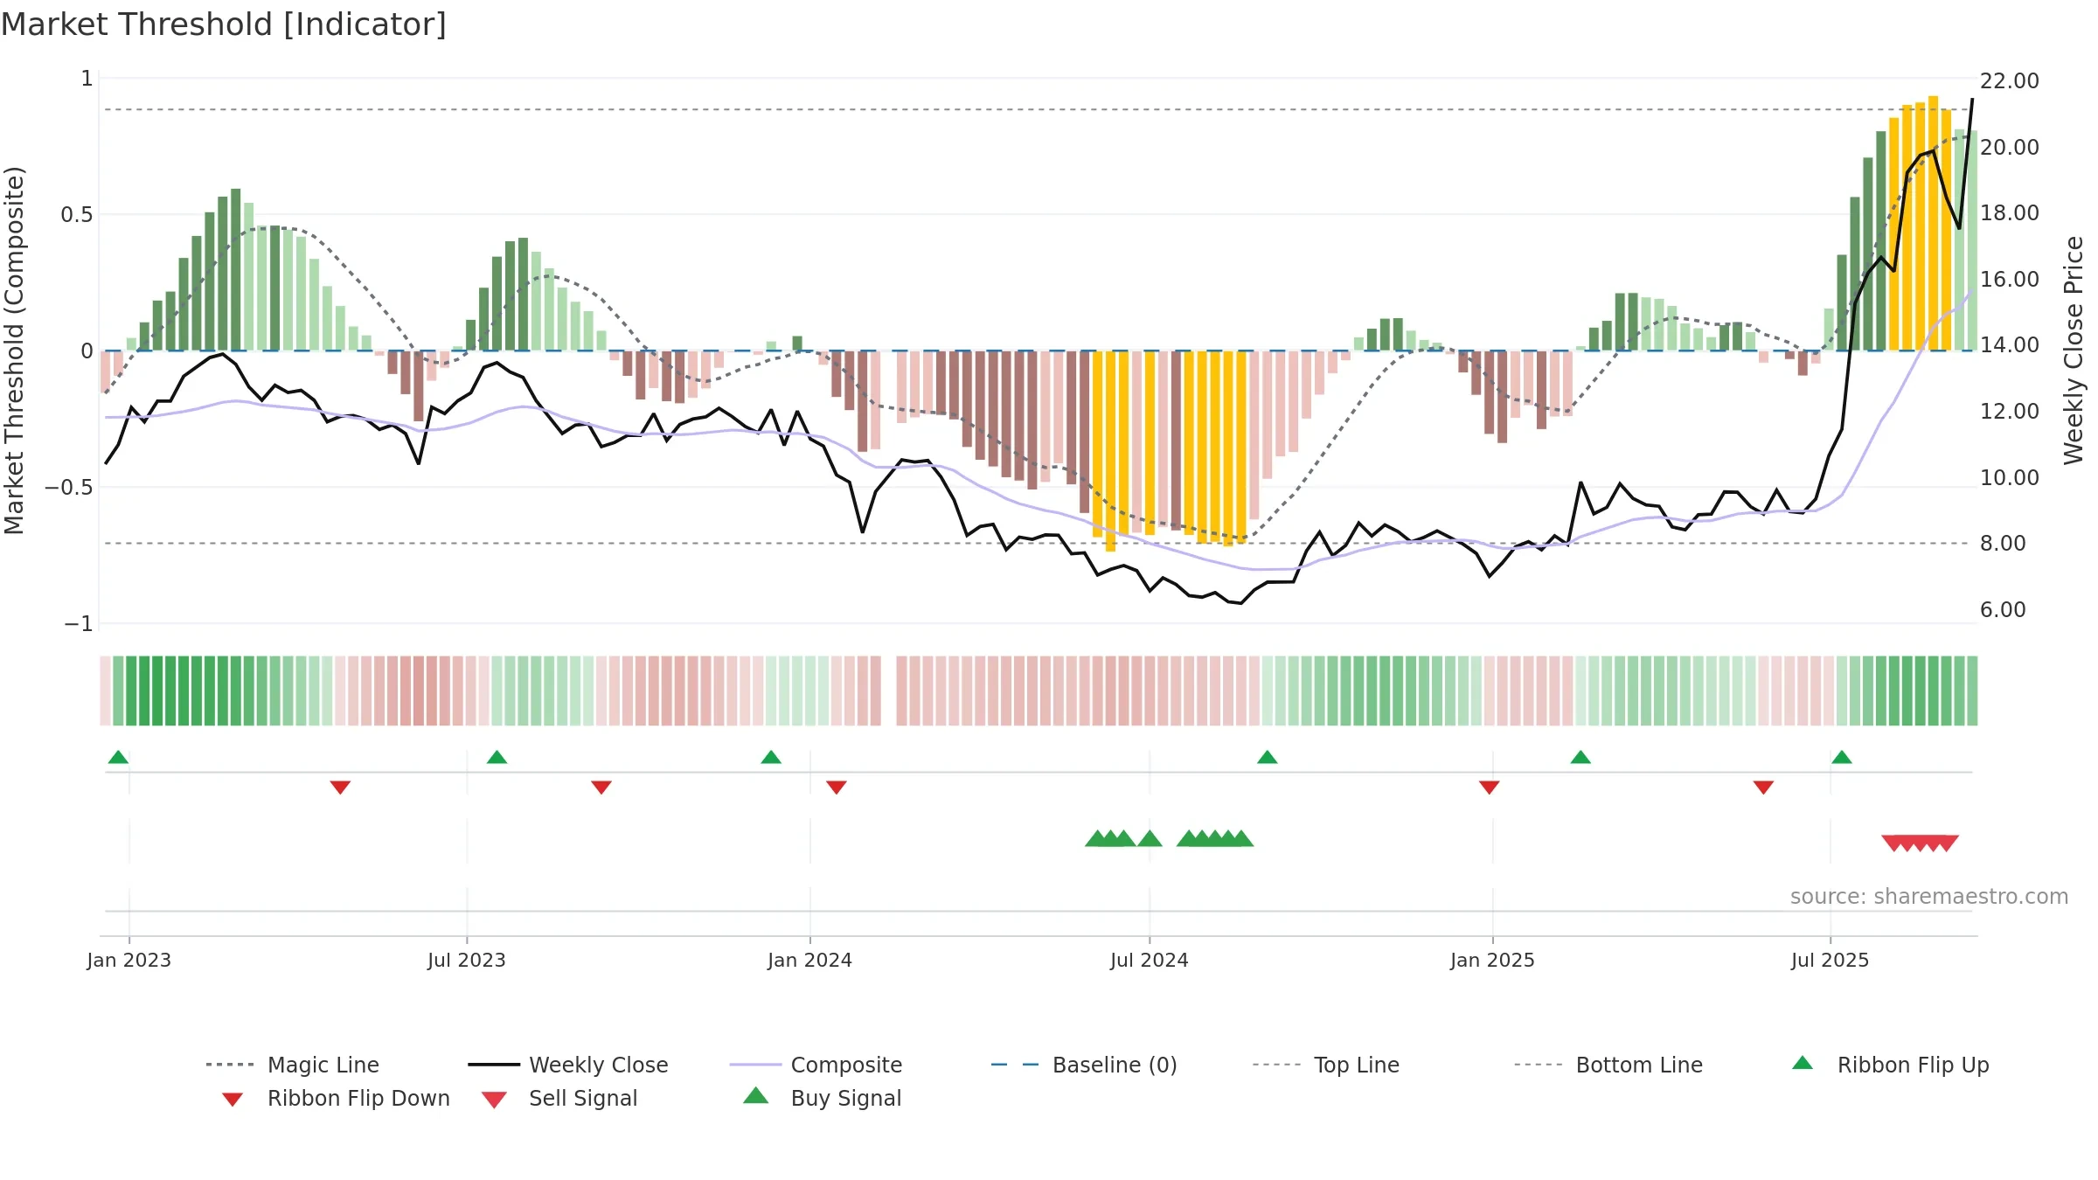
Task: Toggle the Weekly Close legend entry
Action: (567, 1065)
